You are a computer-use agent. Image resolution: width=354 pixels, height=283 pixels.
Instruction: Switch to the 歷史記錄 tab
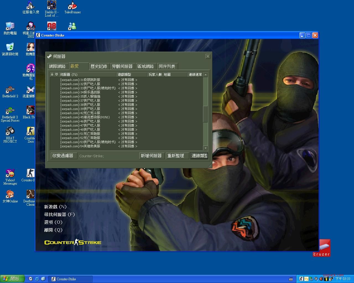click(99, 66)
